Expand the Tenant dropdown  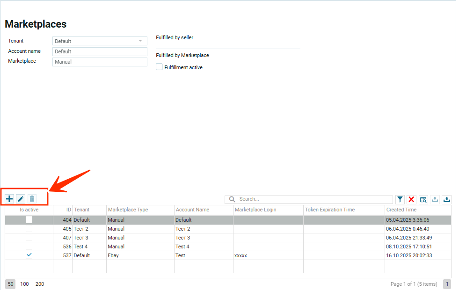[x=140, y=41]
